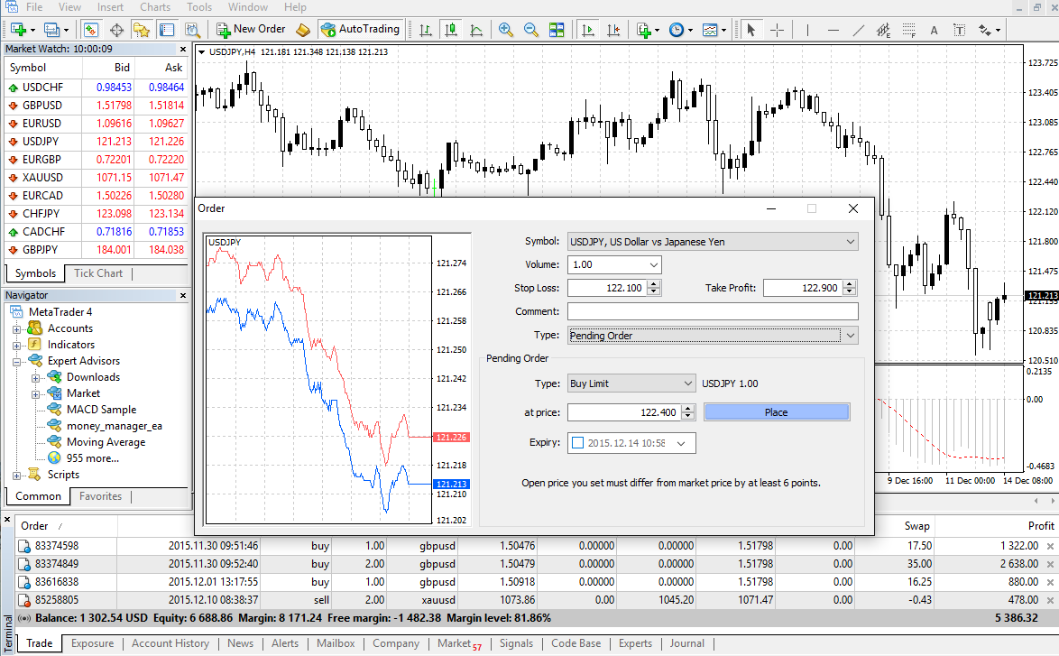The width and height of the screenshot is (1059, 656).
Task: Expand the Indicators tree node
Action: [x=17, y=345]
